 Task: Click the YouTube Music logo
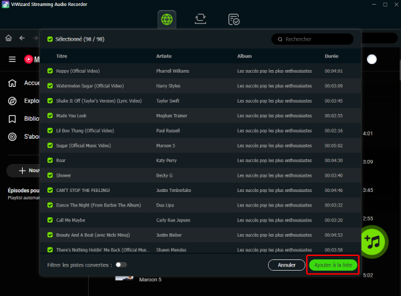(x=31, y=59)
